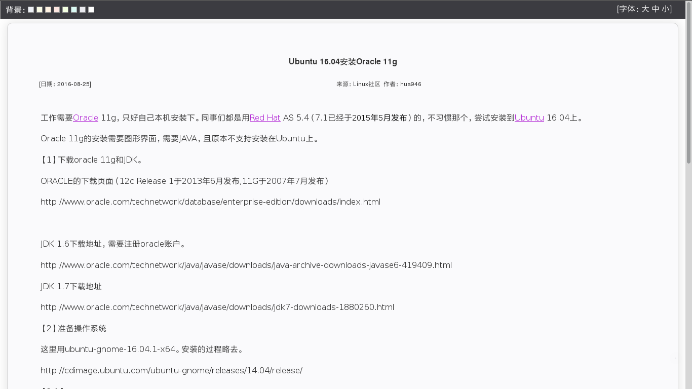Image resolution: width=692 pixels, height=389 pixels.
Task: Click the author name hua946
Action: point(411,84)
